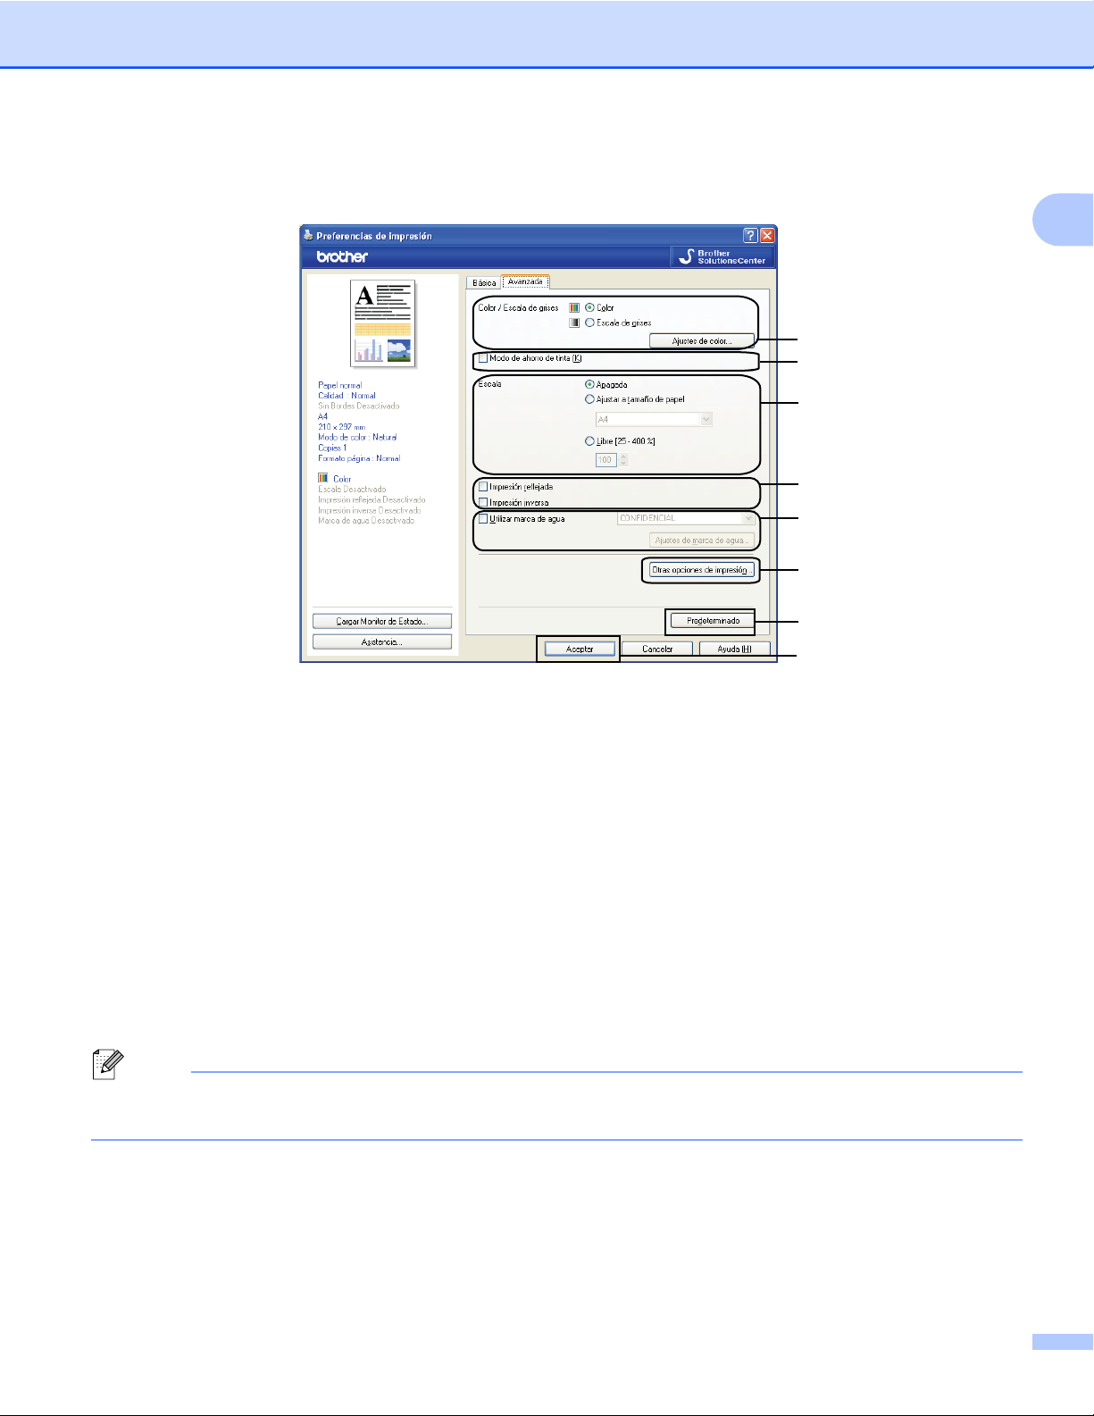Image resolution: width=1094 pixels, height=1416 pixels.
Task: Open Ajustes de color settings
Action: point(702,341)
